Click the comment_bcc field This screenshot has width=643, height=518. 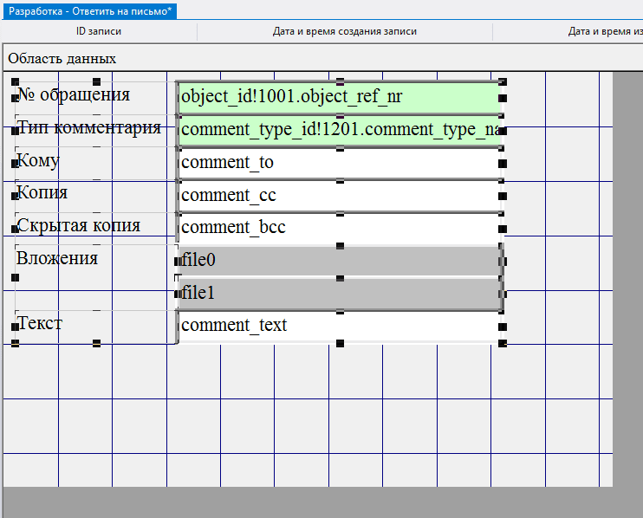pos(338,228)
